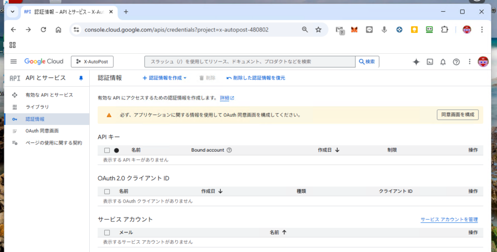Check the select-all box in サービス アカウント table
The width and height of the screenshot is (497, 252).
point(107,233)
